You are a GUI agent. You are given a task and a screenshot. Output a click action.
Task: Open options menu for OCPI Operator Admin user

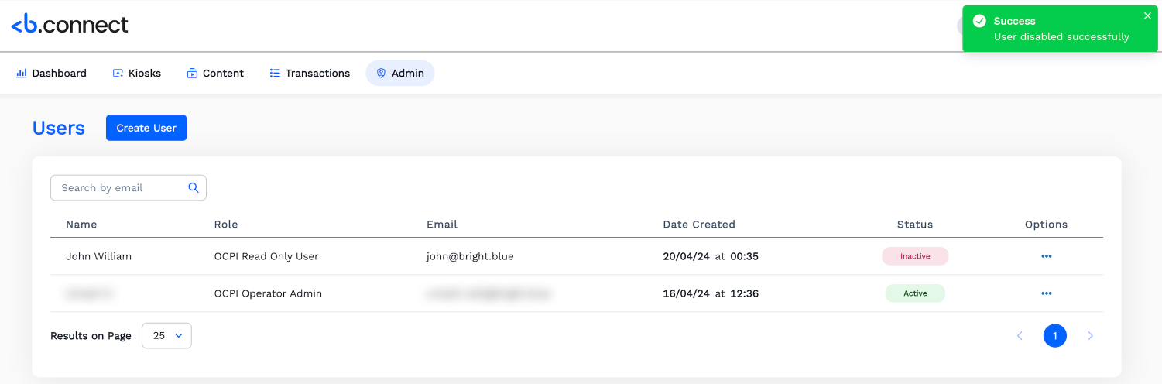(x=1046, y=293)
